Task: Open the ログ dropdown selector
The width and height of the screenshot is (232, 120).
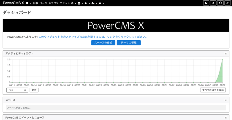Action: (x=17, y=90)
